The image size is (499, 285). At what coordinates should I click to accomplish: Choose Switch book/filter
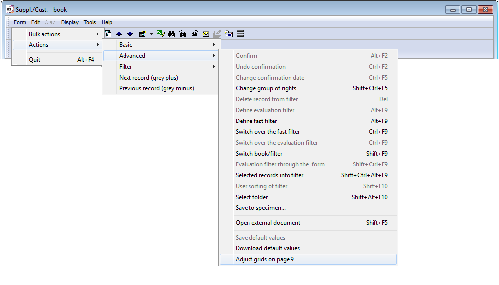308,153
